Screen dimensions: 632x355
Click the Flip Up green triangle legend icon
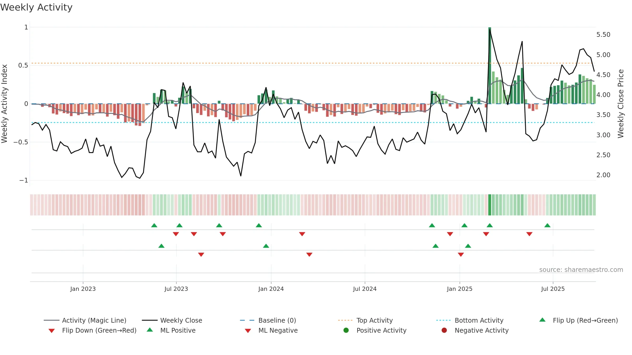[x=542, y=320]
